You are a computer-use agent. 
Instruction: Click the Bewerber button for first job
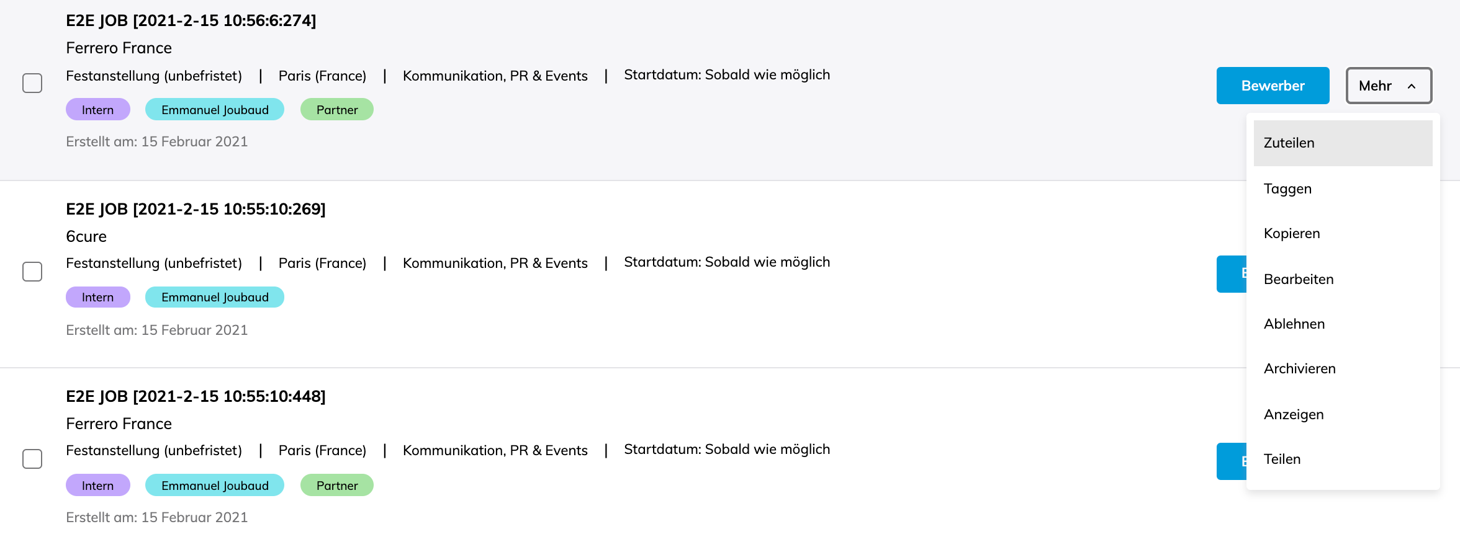tap(1272, 86)
